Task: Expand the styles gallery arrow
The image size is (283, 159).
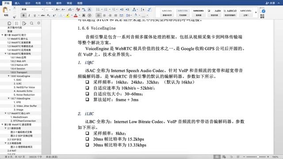Action: point(256,12)
